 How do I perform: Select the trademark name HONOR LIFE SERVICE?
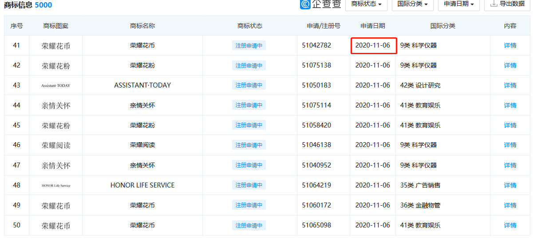(142, 185)
